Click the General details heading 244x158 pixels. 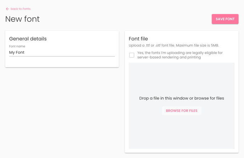click(x=28, y=39)
